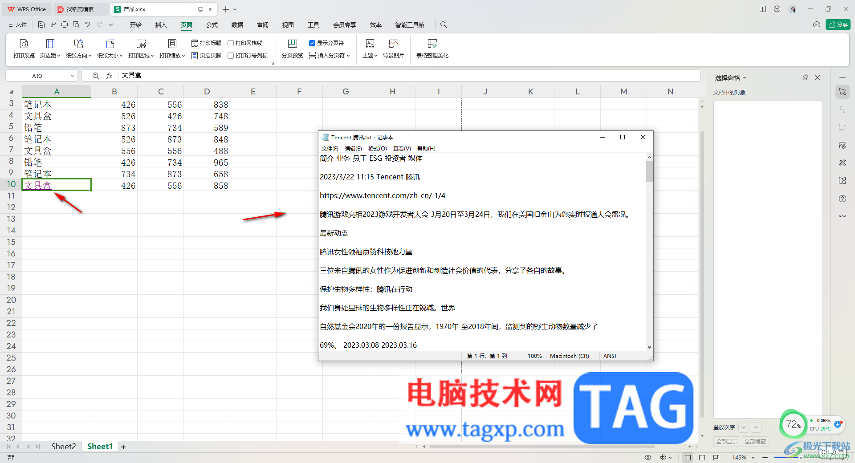Screen dimensions: 855x463
Task: Open Paper Orientation (纸张方向) tool
Action: pyautogui.click(x=78, y=49)
